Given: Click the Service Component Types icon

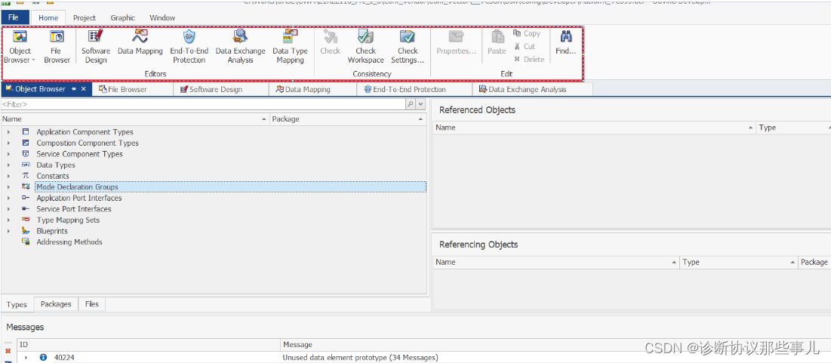Looking at the screenshot, I should tap(26, 154).
